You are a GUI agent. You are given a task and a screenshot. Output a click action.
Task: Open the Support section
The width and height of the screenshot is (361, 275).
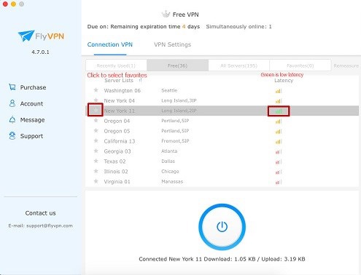(26, 136)
